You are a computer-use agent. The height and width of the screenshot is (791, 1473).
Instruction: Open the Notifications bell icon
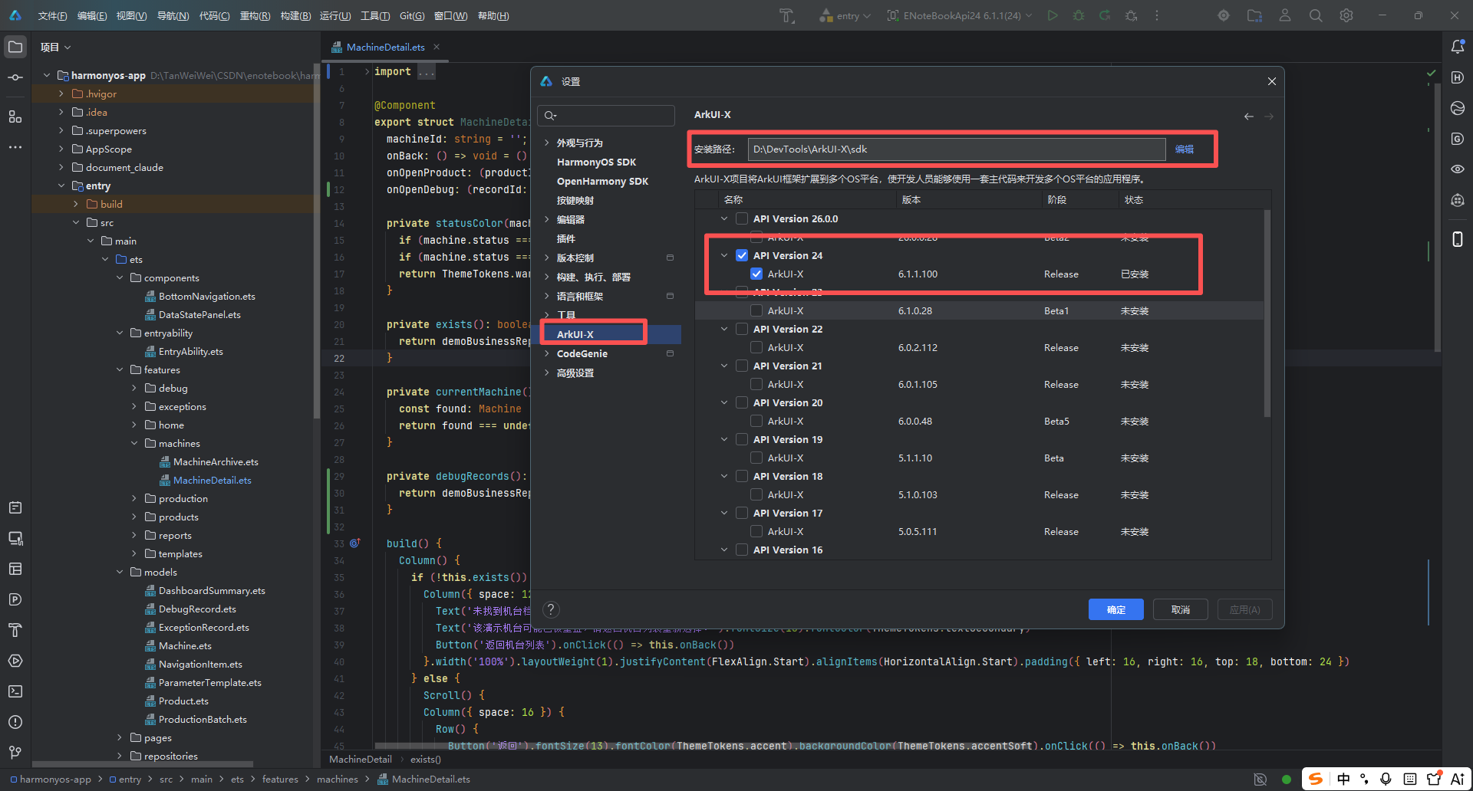pyautogui.click(x=1458, y=47)
